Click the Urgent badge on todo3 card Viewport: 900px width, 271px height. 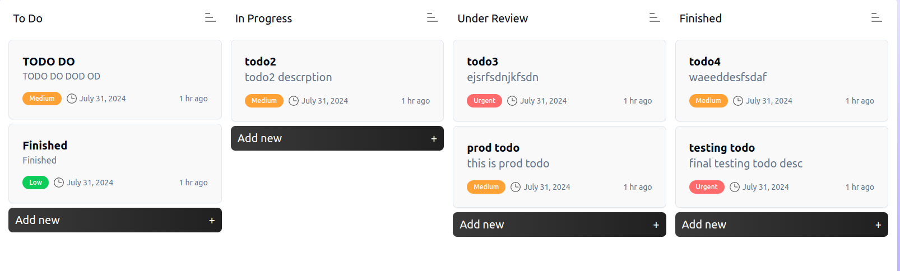484,101
